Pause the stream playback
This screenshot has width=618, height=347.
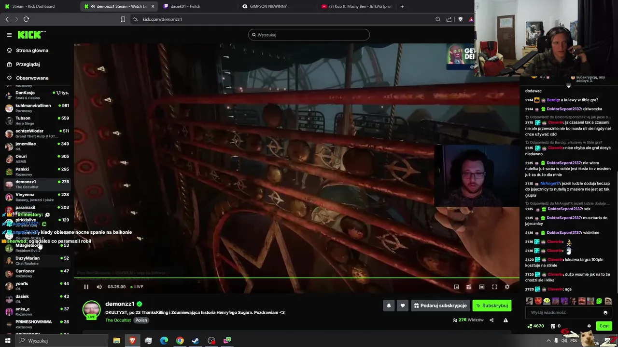click(x=86, y=287)
